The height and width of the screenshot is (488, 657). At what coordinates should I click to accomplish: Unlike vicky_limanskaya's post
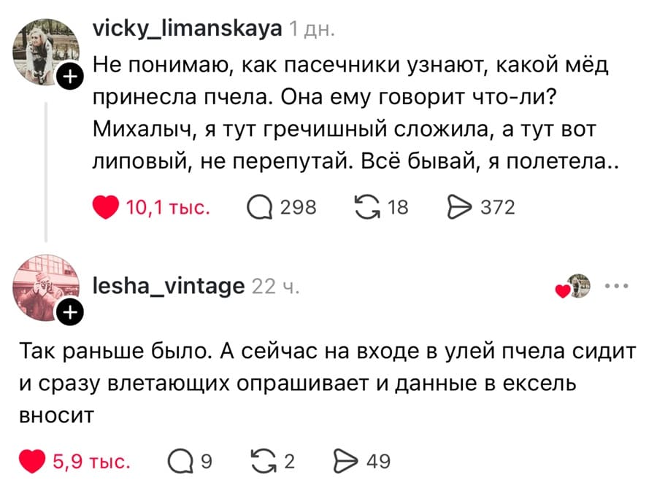(x=107, y=206)
